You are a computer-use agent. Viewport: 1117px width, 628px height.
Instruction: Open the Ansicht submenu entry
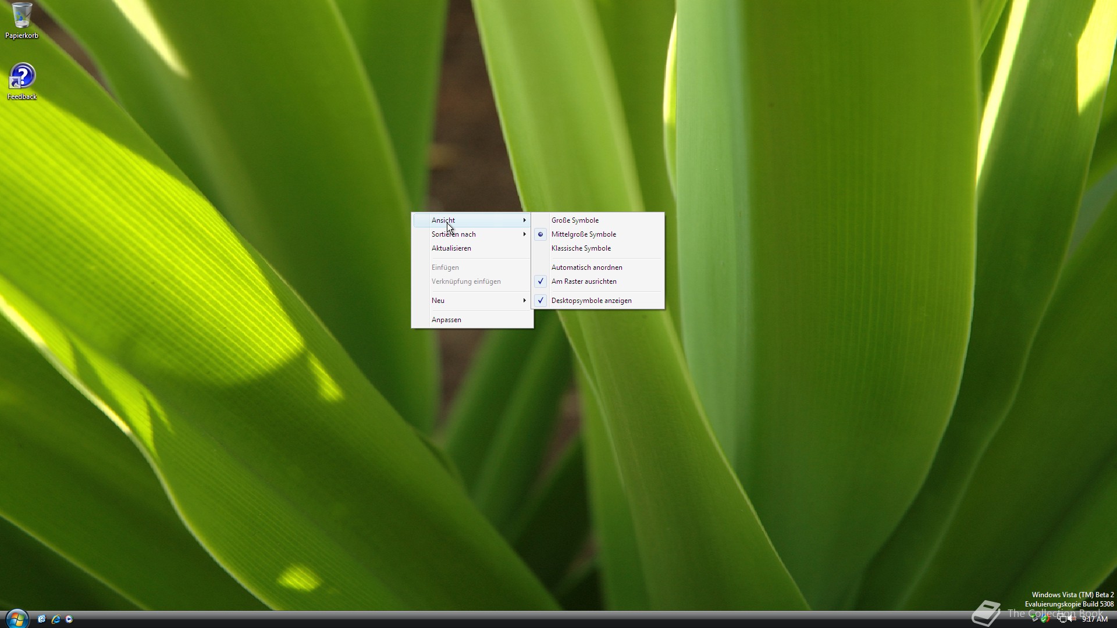[x=472, y=220]
